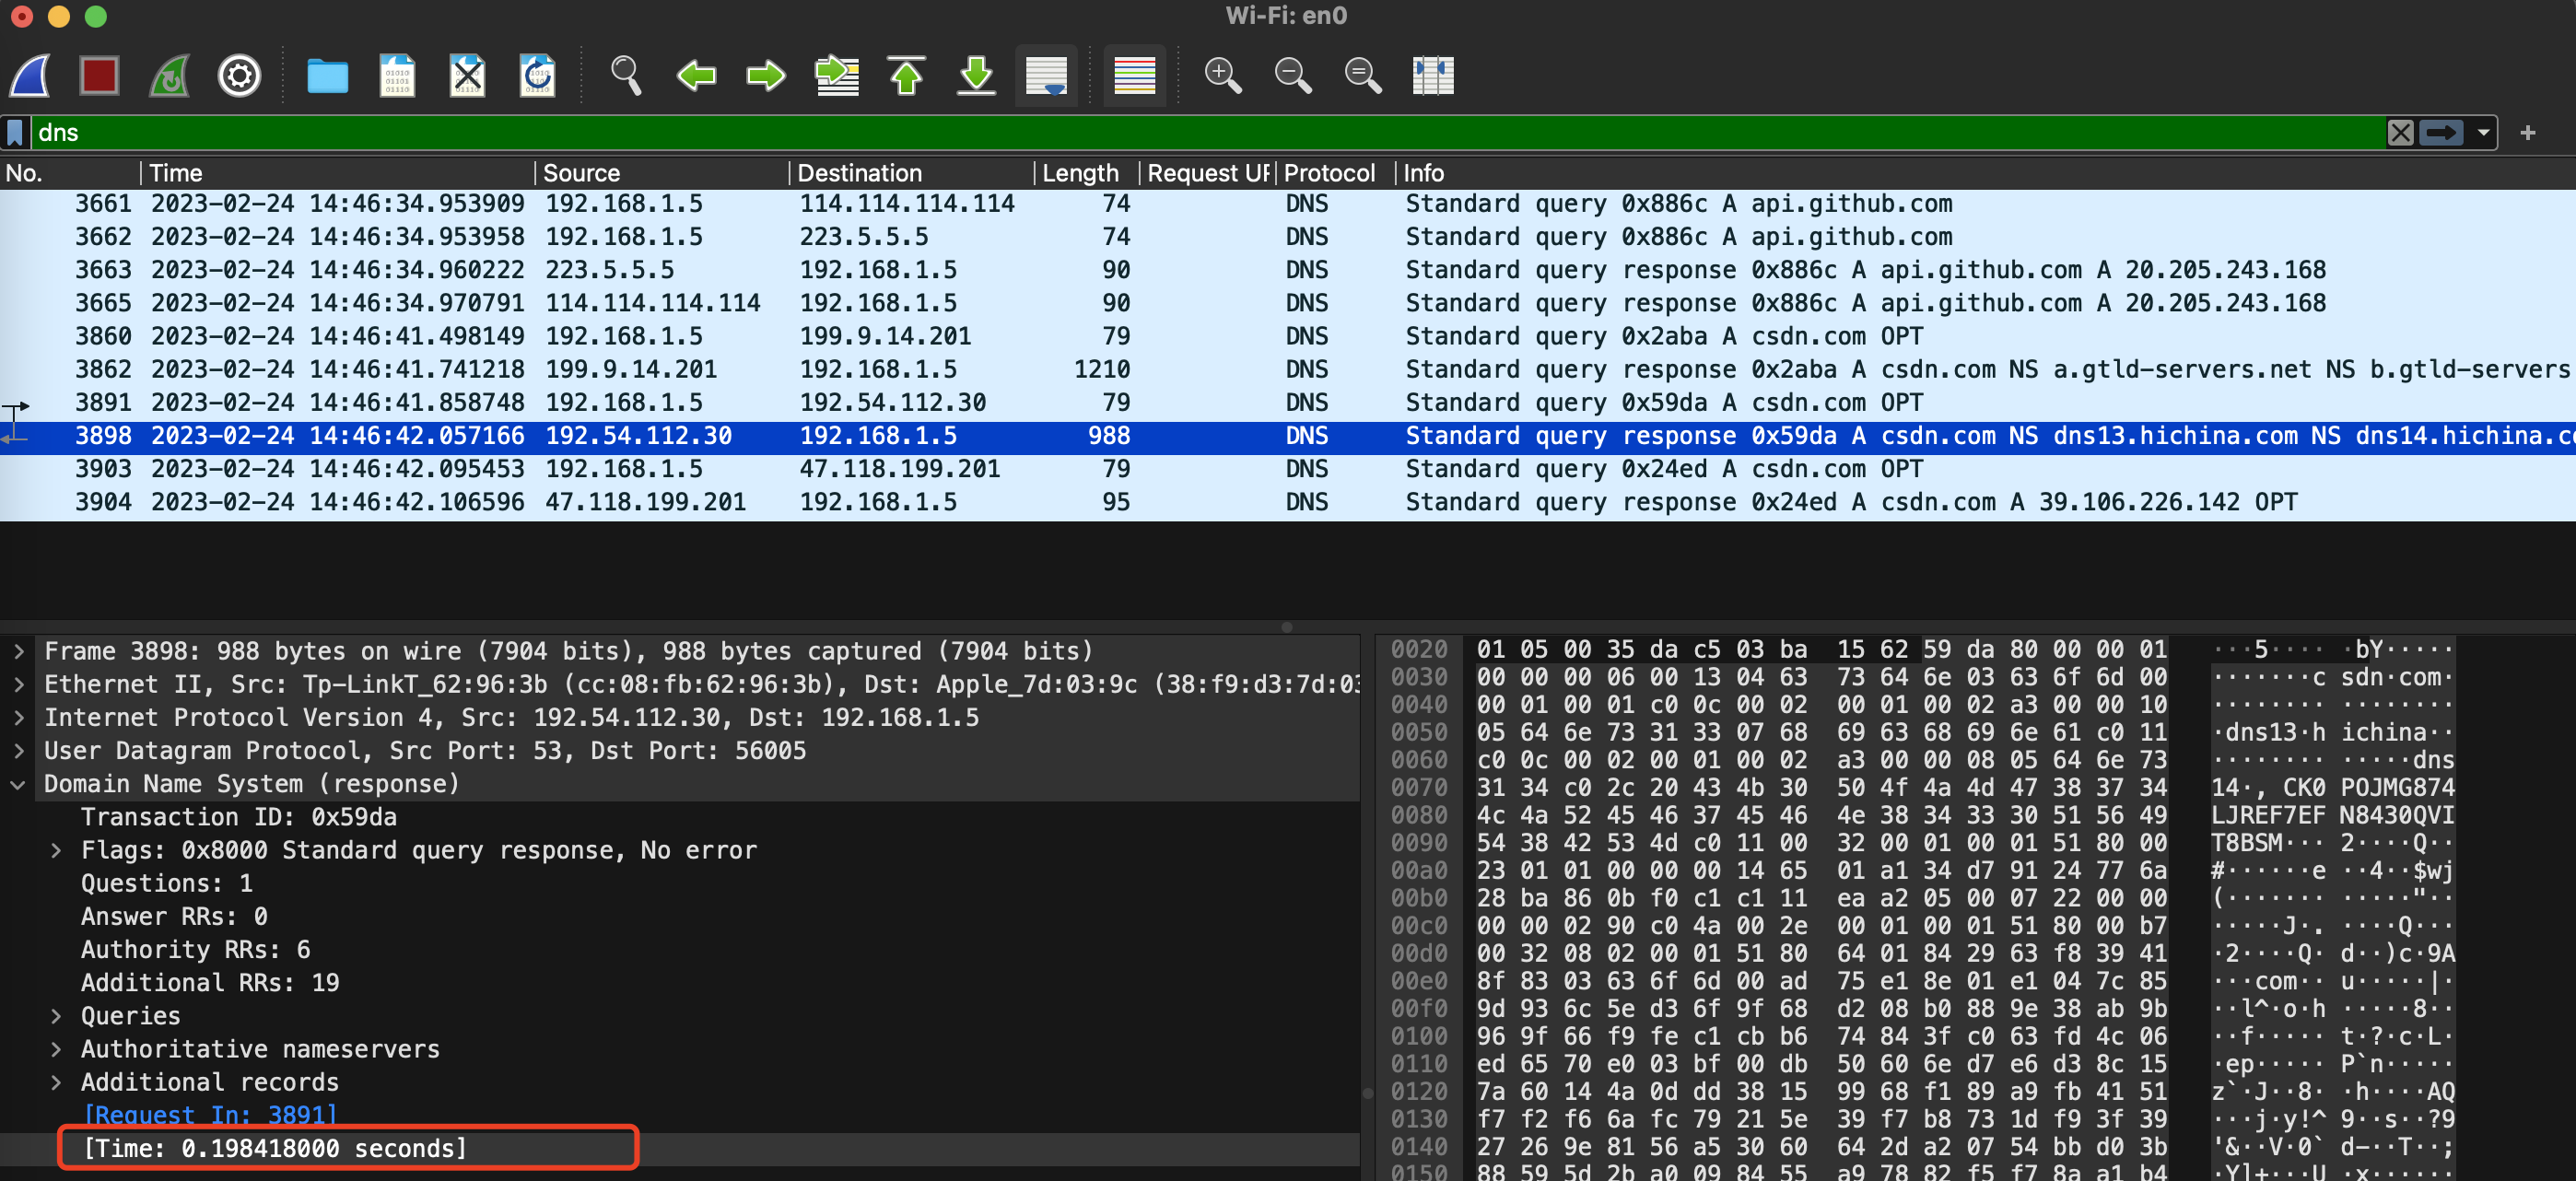Close this capture file

click(x=467, y=75)
